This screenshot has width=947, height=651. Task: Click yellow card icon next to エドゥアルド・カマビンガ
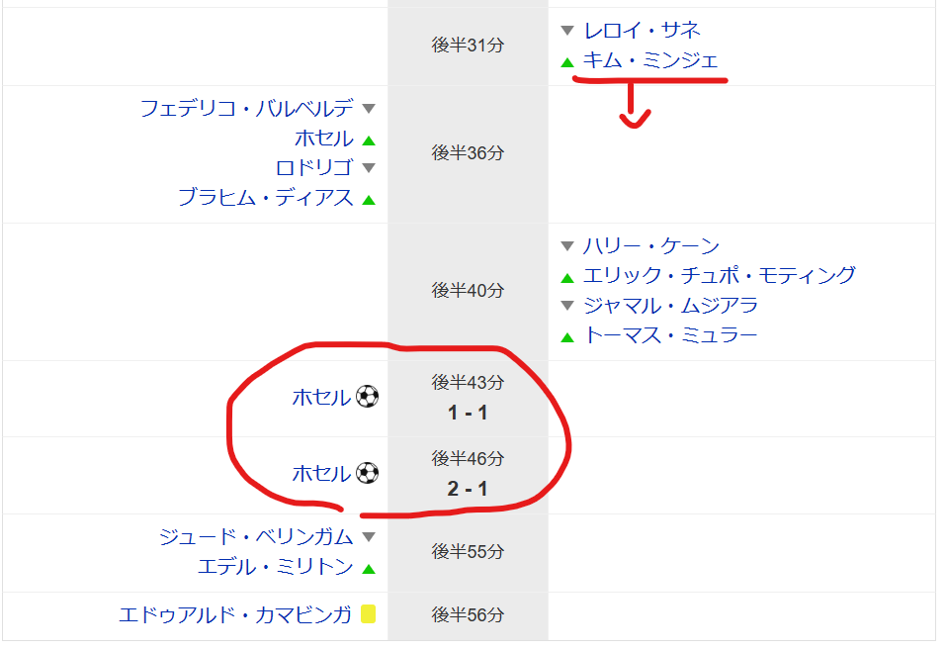click(x=368, y=614)
